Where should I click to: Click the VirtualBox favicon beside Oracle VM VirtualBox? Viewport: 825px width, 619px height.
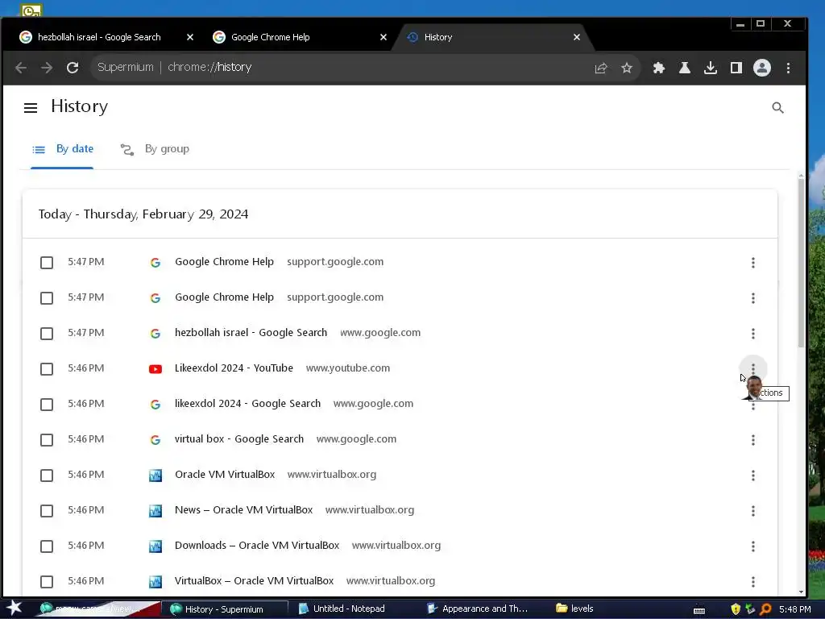[x=155, y=476]
